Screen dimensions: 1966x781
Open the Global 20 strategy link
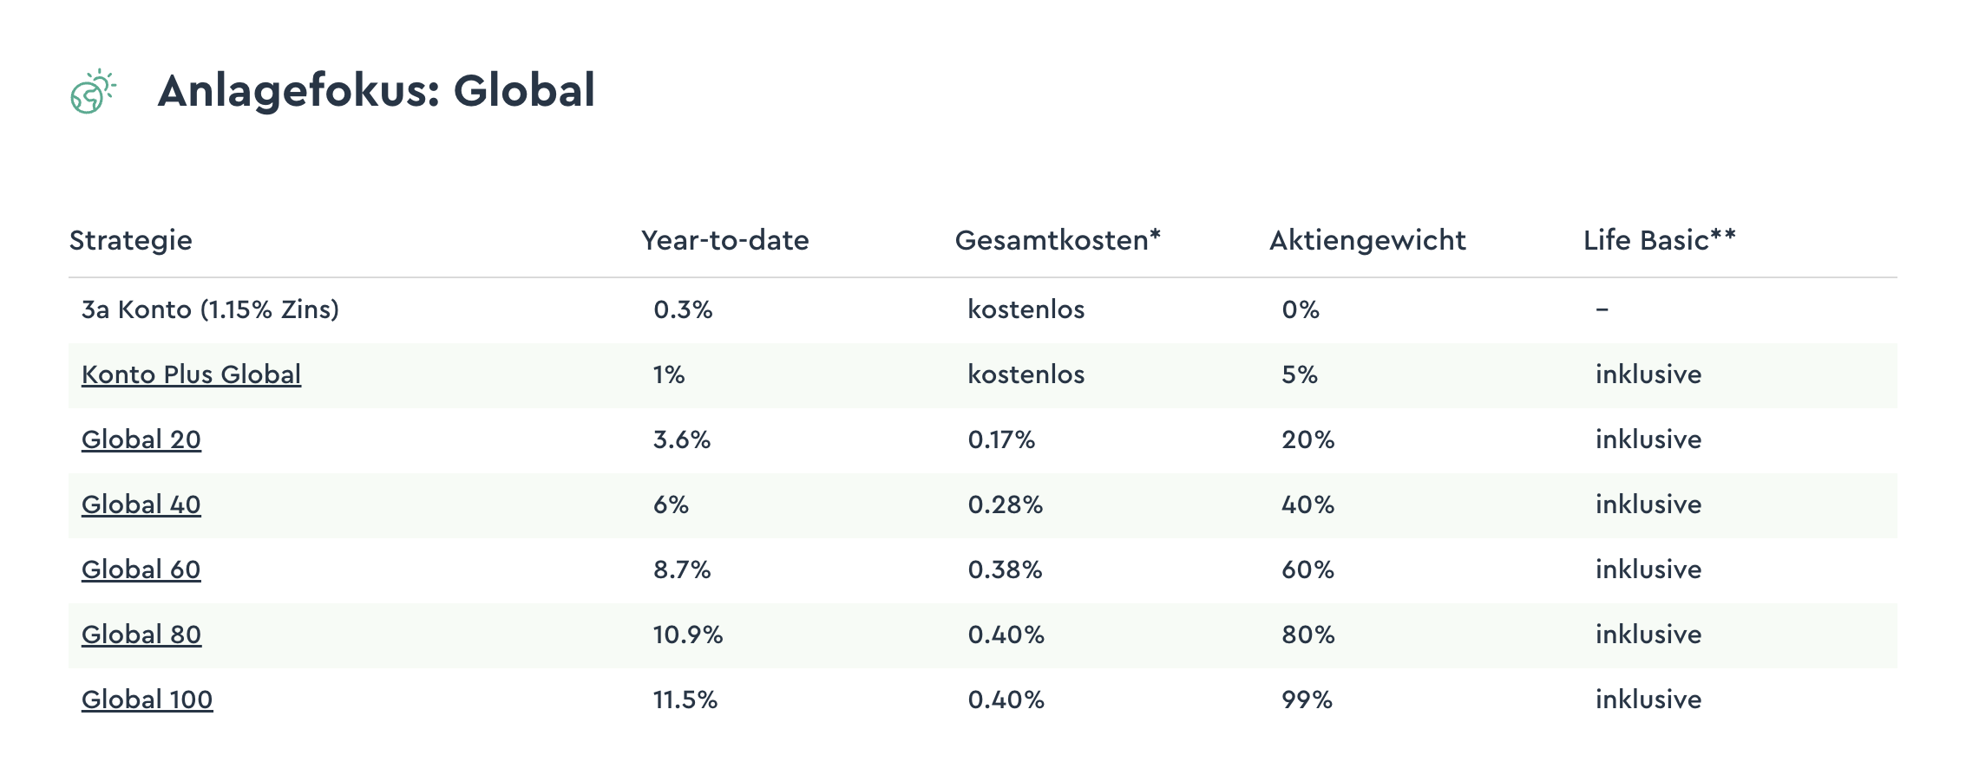pyautogui.click(x=141, y=439)
